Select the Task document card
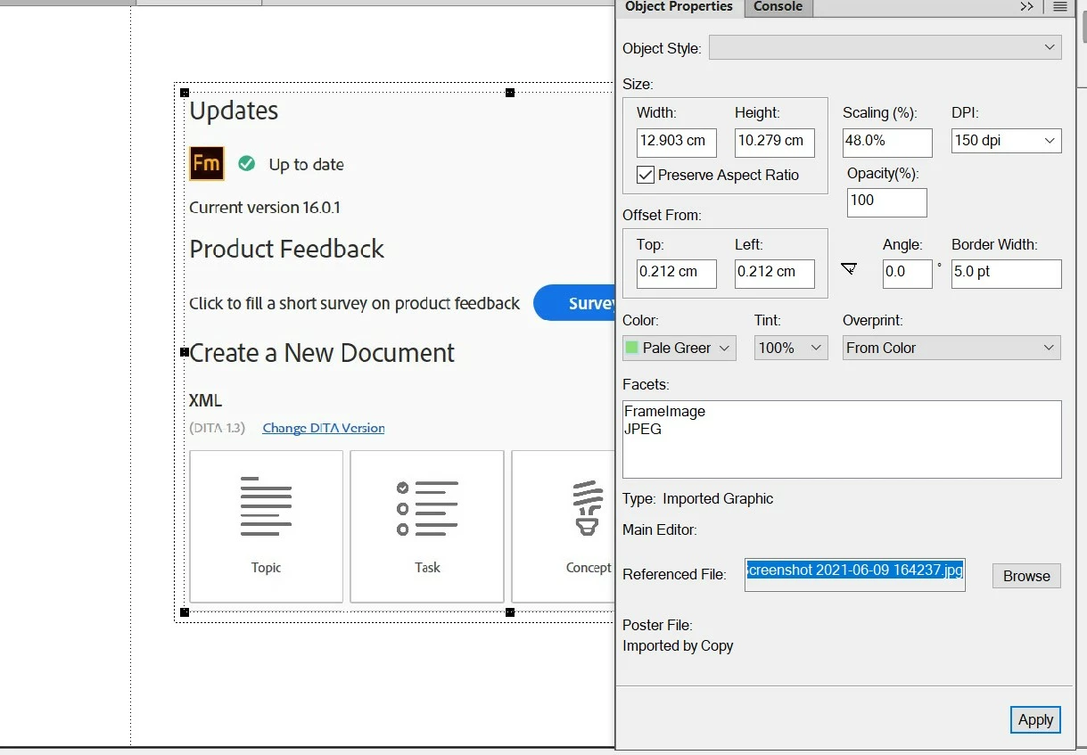Viewport: 1087px width, 755px height. pos(427,526)
